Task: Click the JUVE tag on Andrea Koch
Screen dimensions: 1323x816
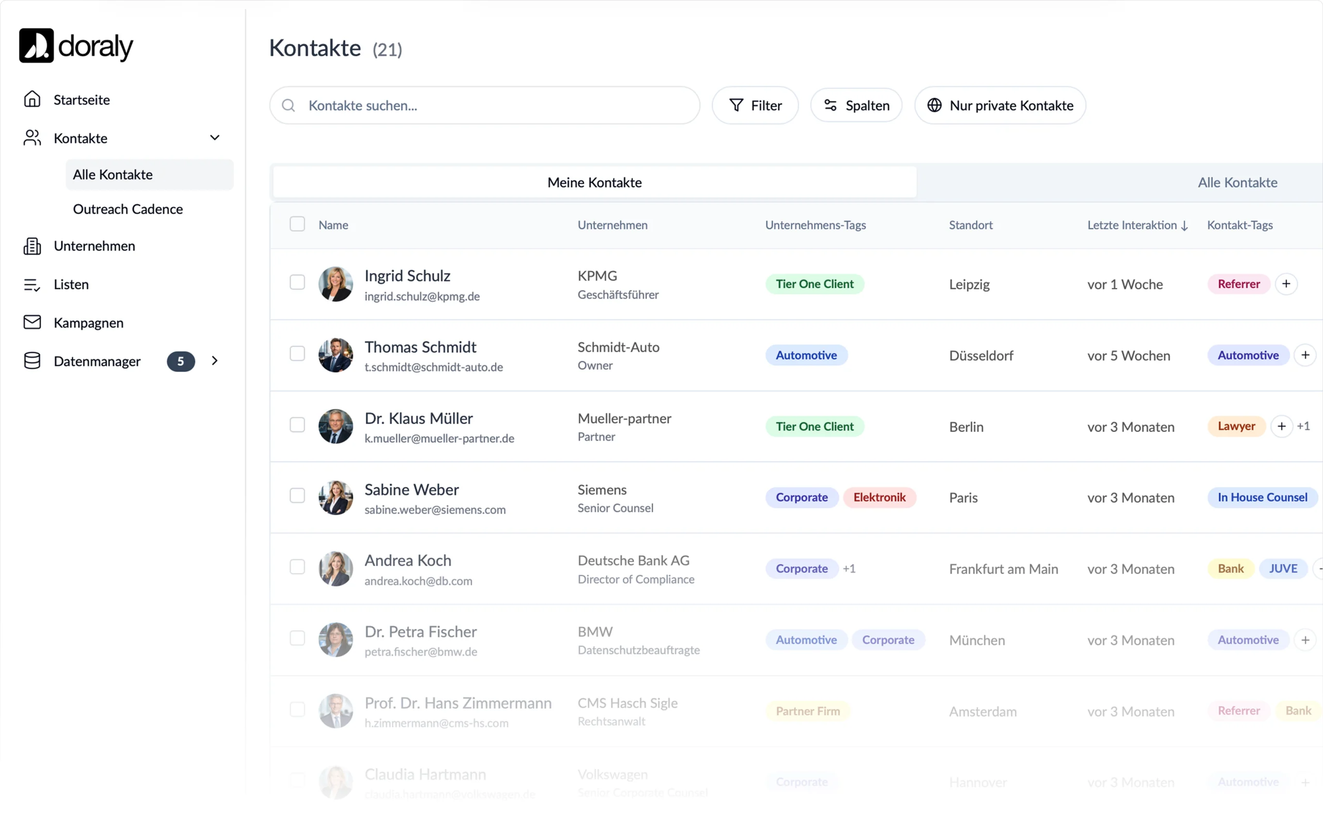Action: pos(1283,569)
